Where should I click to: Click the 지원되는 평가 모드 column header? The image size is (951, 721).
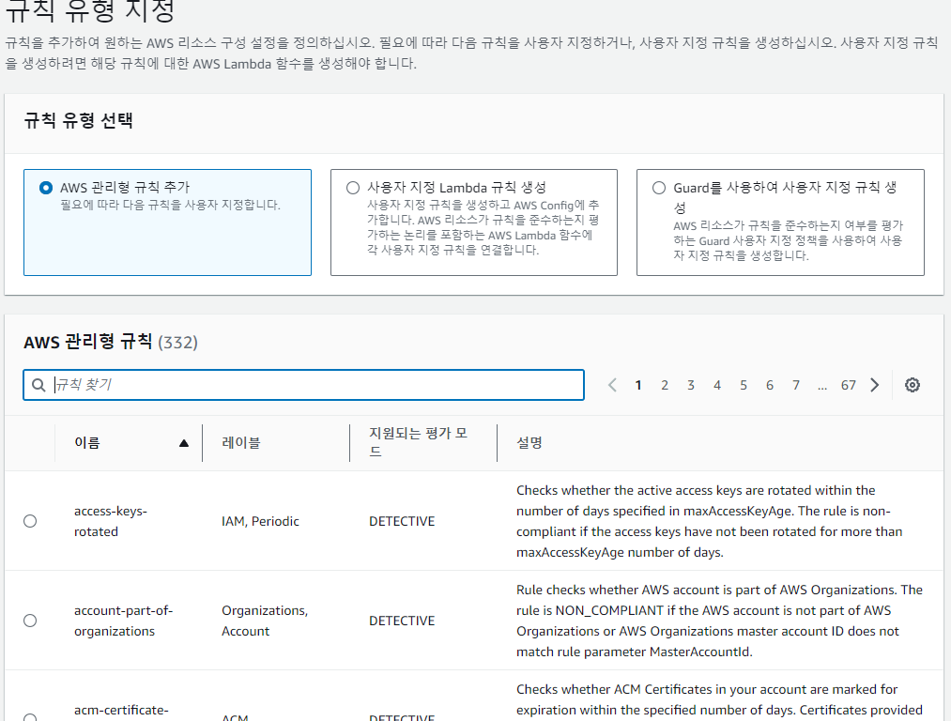[x=419, y=442]
